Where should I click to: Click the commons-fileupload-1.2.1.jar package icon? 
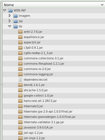click(x=20, y=64)
